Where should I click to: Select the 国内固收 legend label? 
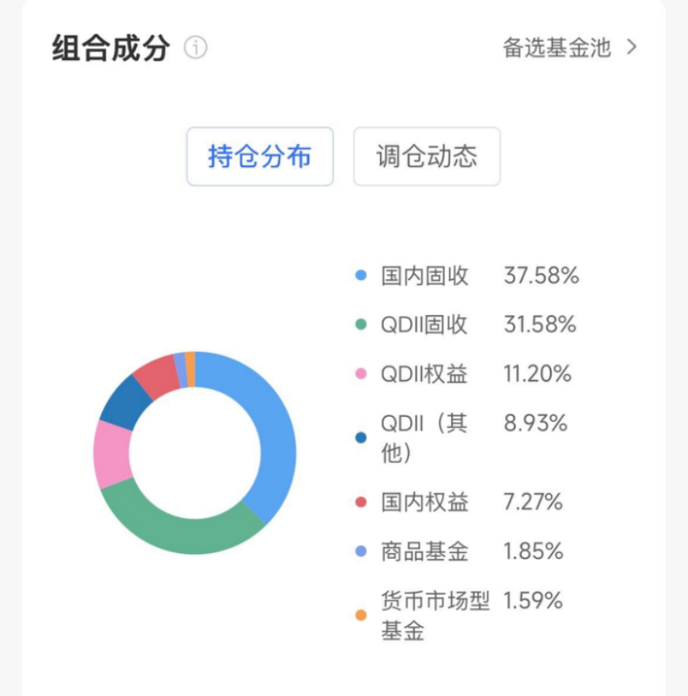[x=425, y=276]
